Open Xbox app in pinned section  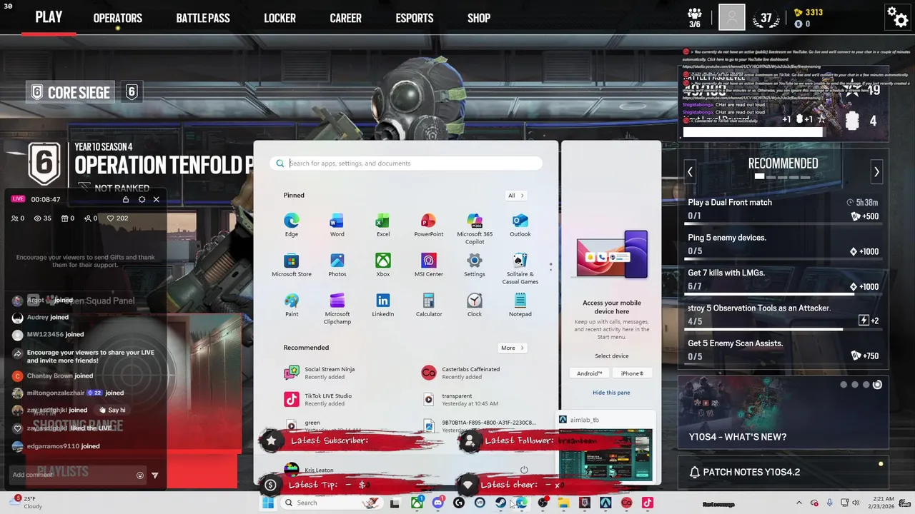coord(383,265)
